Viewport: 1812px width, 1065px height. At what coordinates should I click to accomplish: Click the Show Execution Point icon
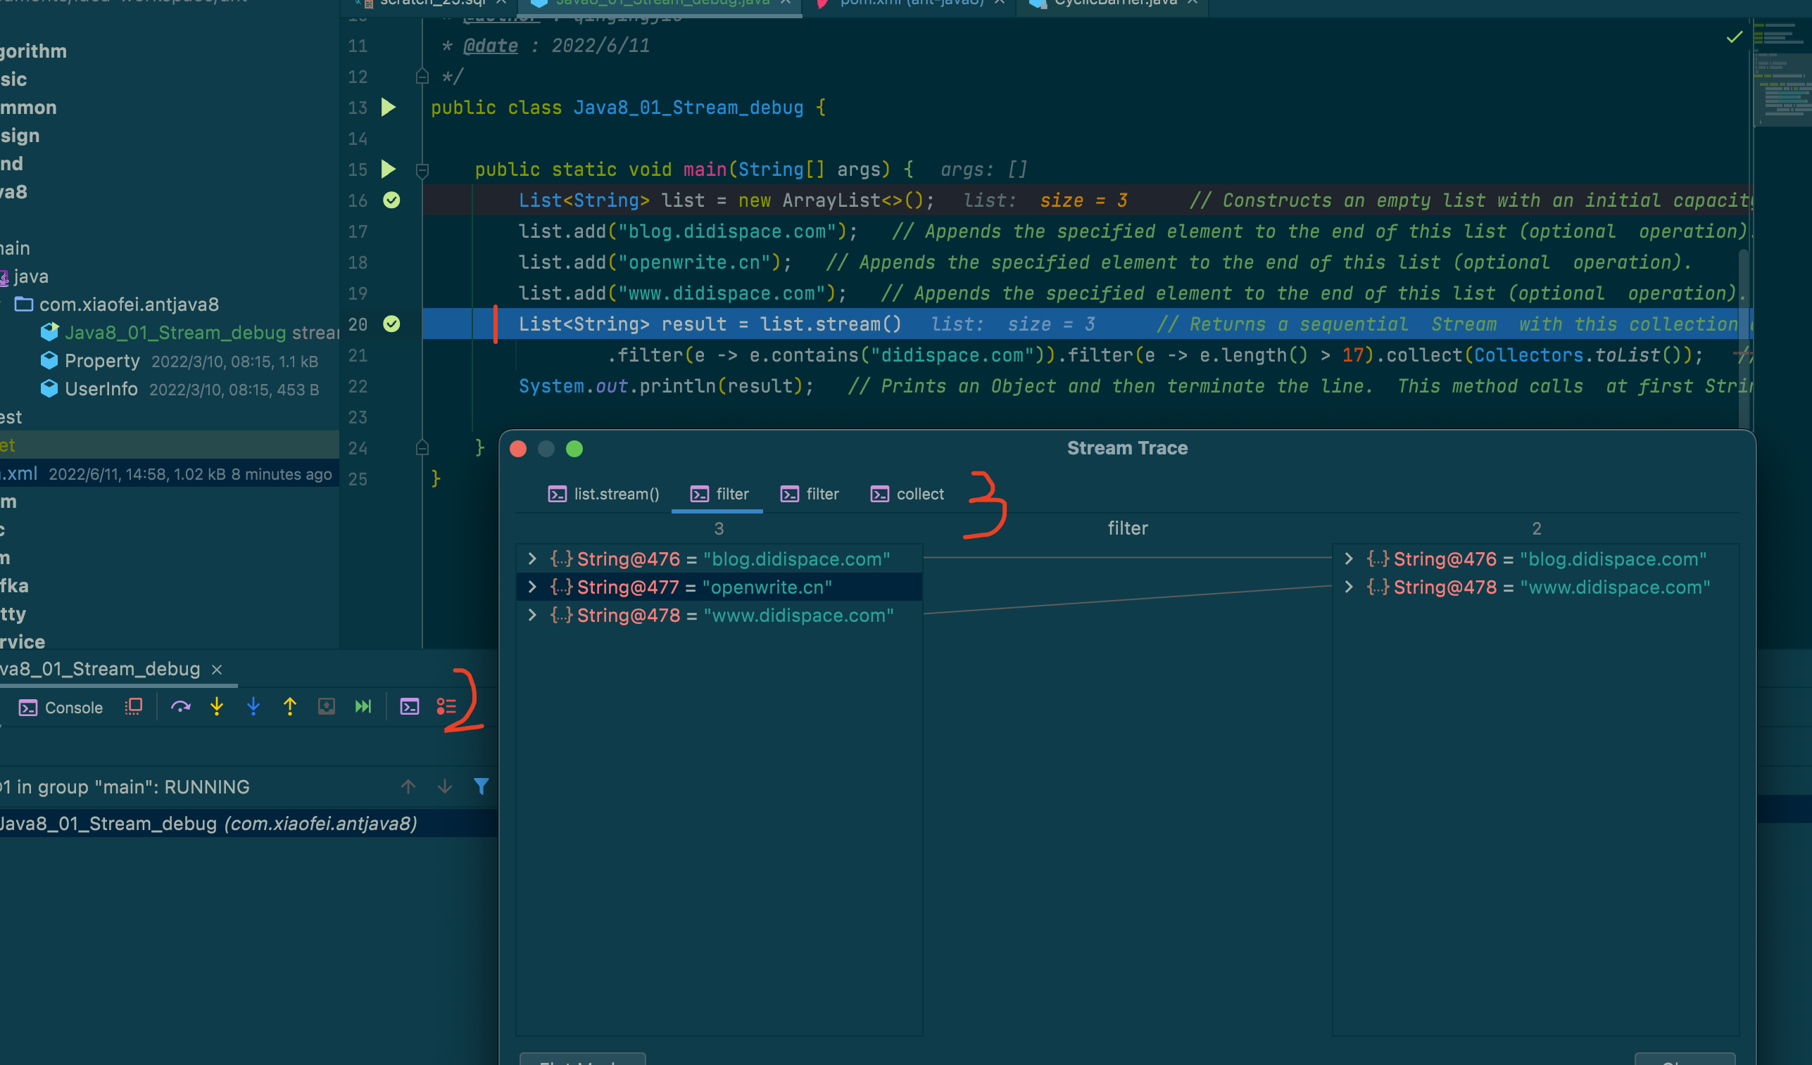[134, 707]
